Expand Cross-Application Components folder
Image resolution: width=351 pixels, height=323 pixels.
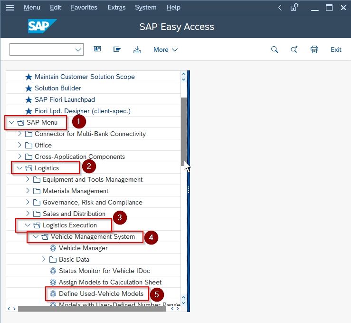pyautogui.click(x=19, y=157)
